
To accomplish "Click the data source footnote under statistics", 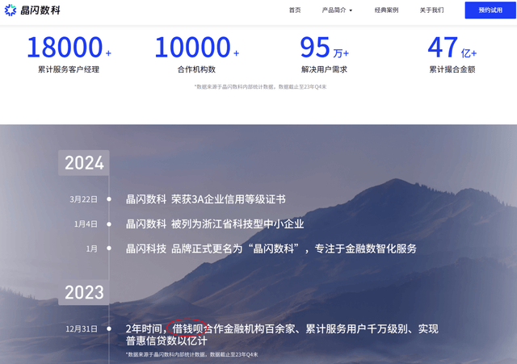I will coord(260,87).
